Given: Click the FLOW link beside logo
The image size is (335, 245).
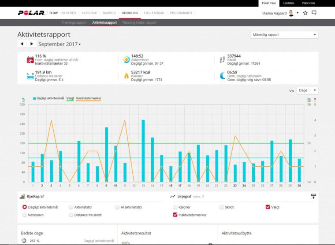Looking at the screenshot, I should [x=53, y=13].
